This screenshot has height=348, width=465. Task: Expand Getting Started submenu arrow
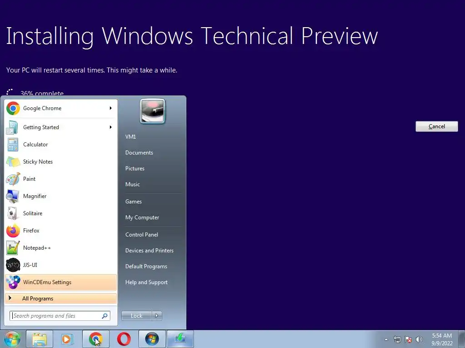point(111,127)
